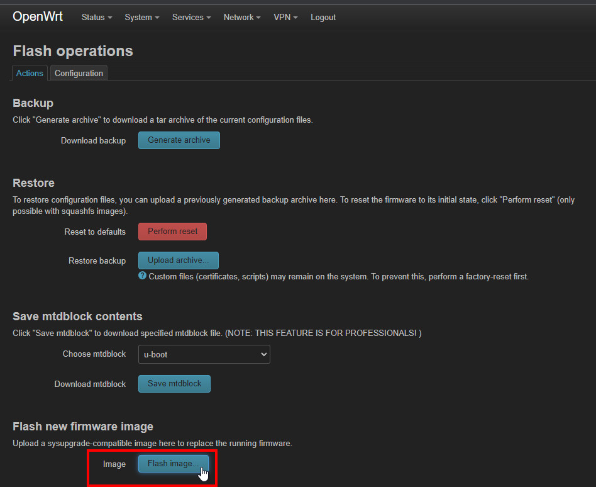The image size is (596, 487).
Task: Click the Upload archive button
Action: click(178, 260)
